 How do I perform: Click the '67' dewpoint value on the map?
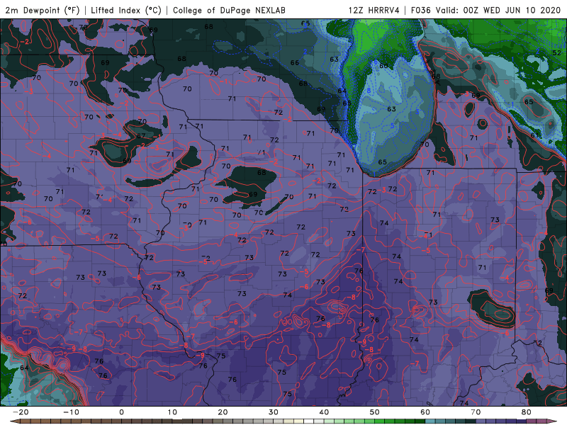click(141, 136)
